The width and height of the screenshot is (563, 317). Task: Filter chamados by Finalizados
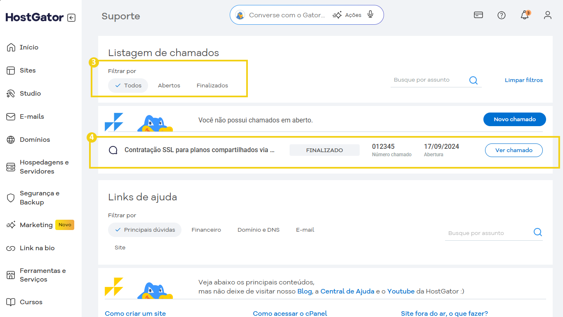tap(212, 85)
